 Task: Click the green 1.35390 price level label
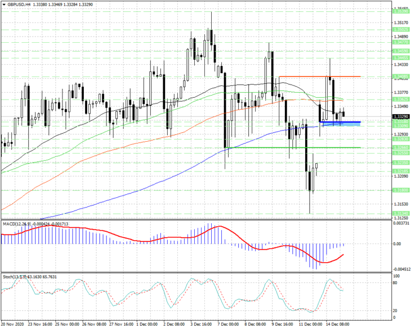pyautogui.click(x=401, y=11)
